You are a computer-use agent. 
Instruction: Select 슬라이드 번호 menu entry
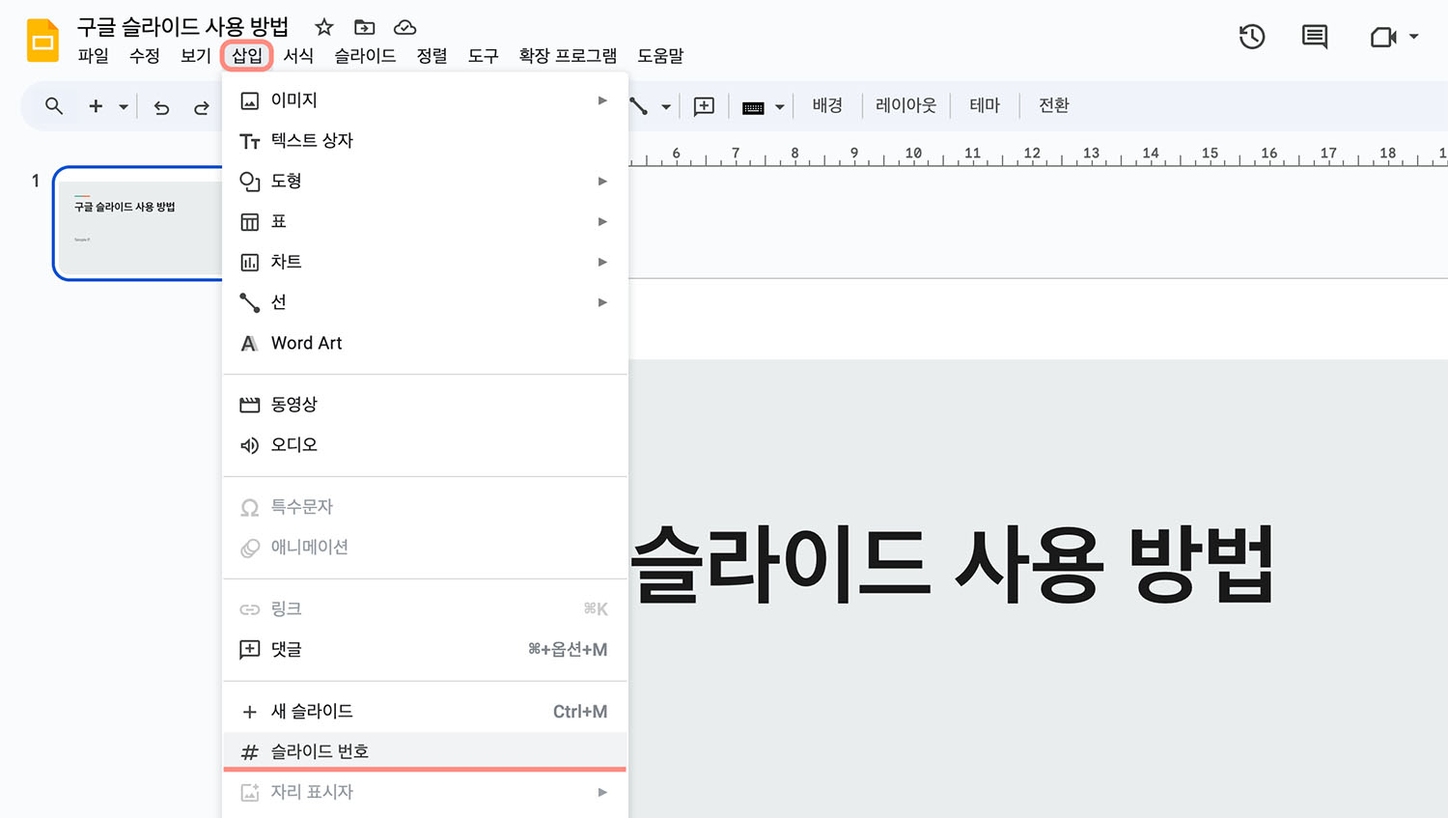pyautogui.click(x=425, y=751)
